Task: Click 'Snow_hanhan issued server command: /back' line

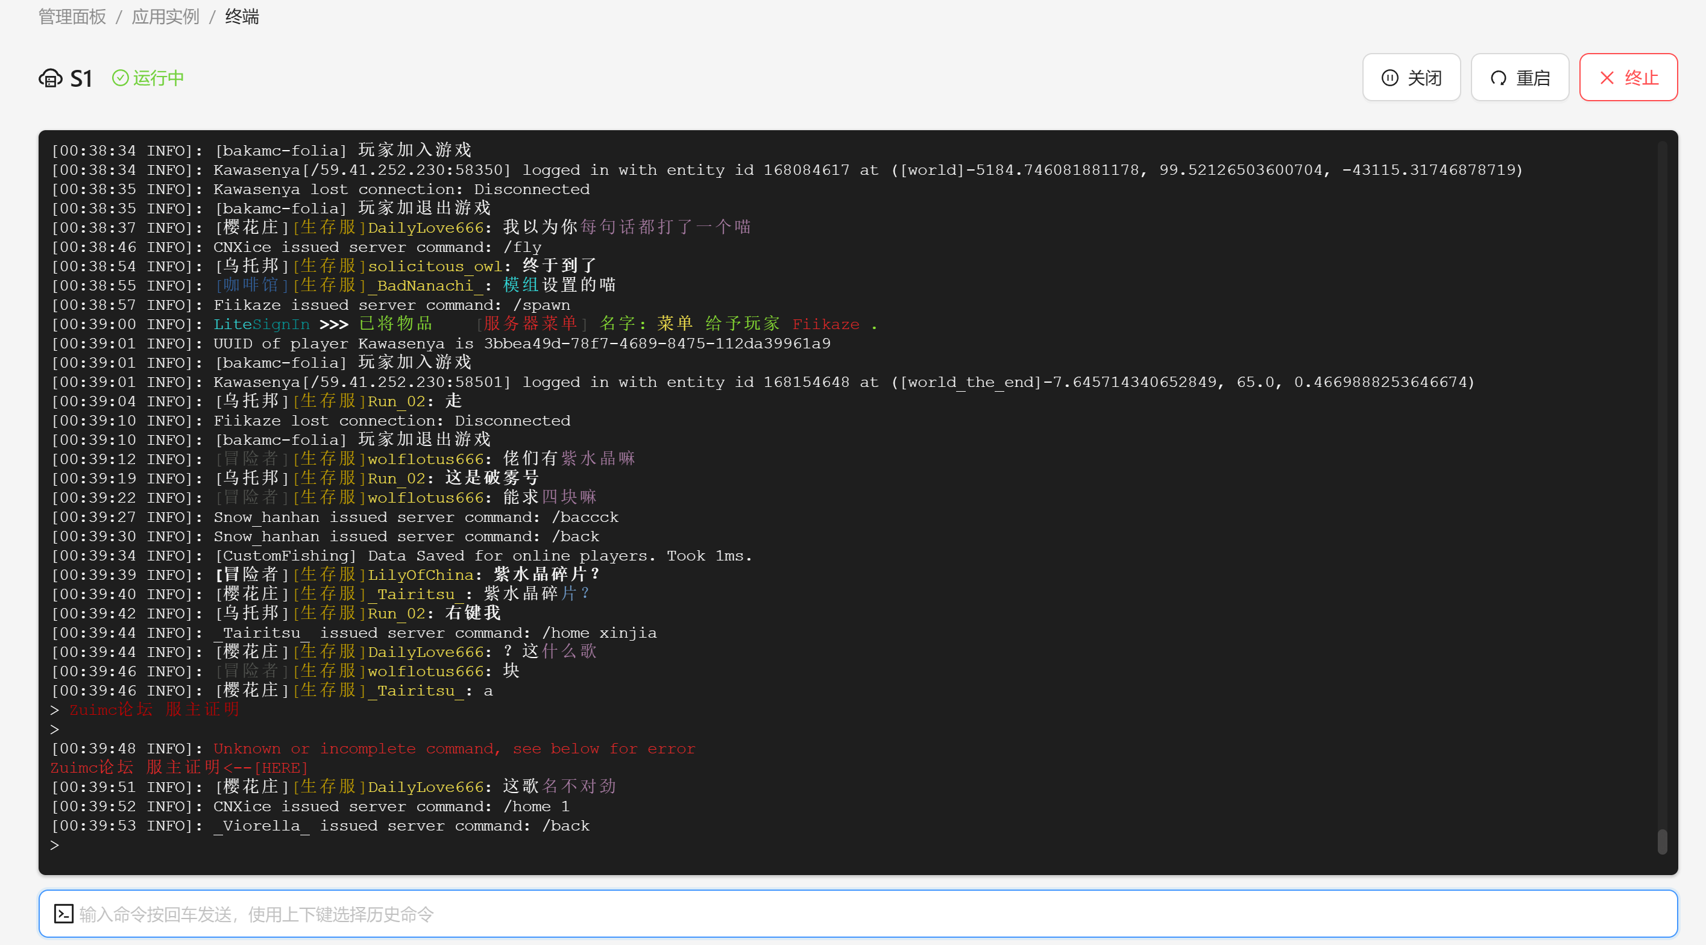Action: 325,536
